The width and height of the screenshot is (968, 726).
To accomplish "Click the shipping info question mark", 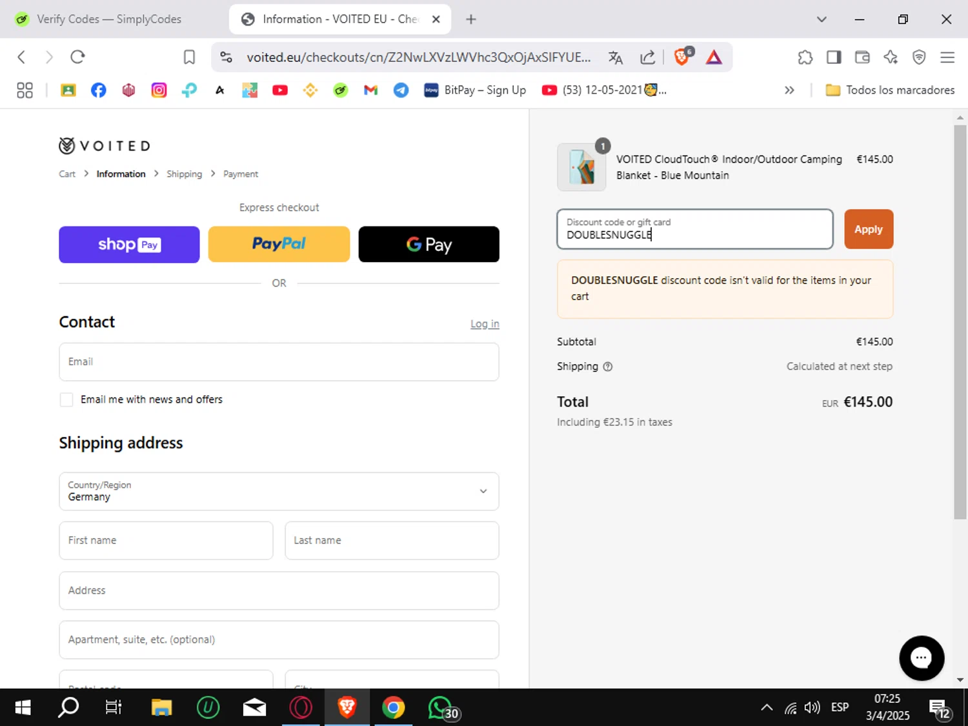I will (607, 367).
